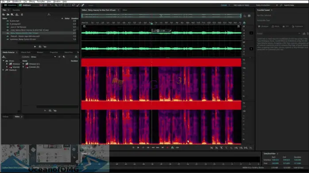Open the Effects menu
The width and height of the screenshot is (309, 173).
click(32, 1)
